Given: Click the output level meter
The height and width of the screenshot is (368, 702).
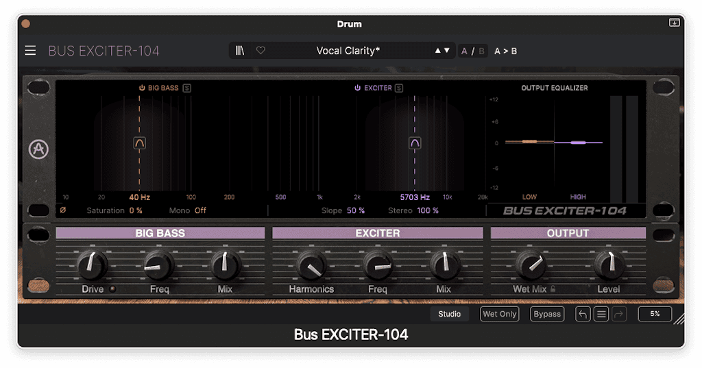Looking at the screenshot, I should coord(624,149).
